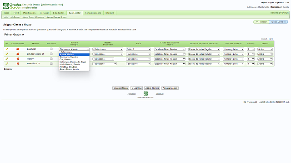Pick Maldonado Maldonado, Bryan in the list
This screenshot has height=163, width=291.
pos(74,62)
